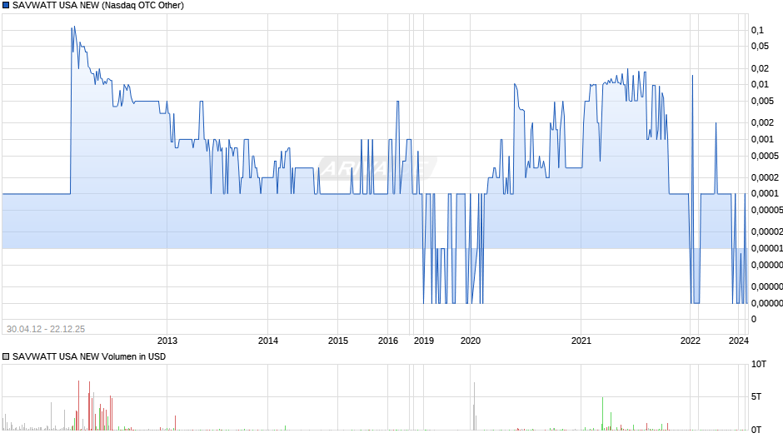Click the 'SAVWATT USA NEW Volumen in USD' label
The width and height of the screenshot is (783, 438).
(89, 356)
